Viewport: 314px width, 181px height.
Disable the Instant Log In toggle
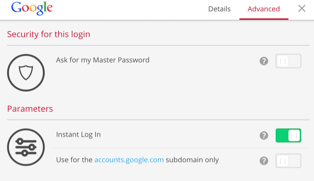289,135
